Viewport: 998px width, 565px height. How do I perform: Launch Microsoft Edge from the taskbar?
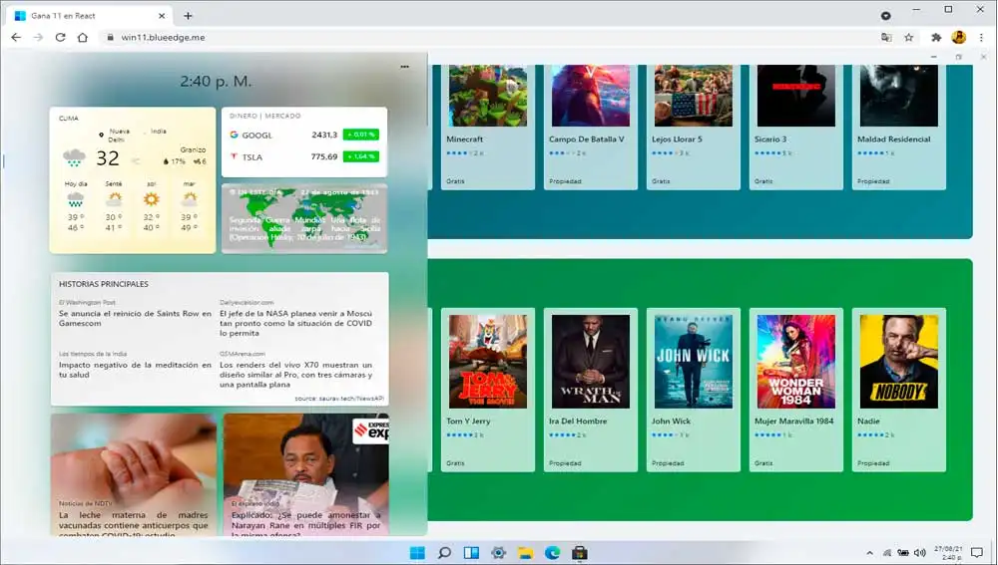(552, 553)
